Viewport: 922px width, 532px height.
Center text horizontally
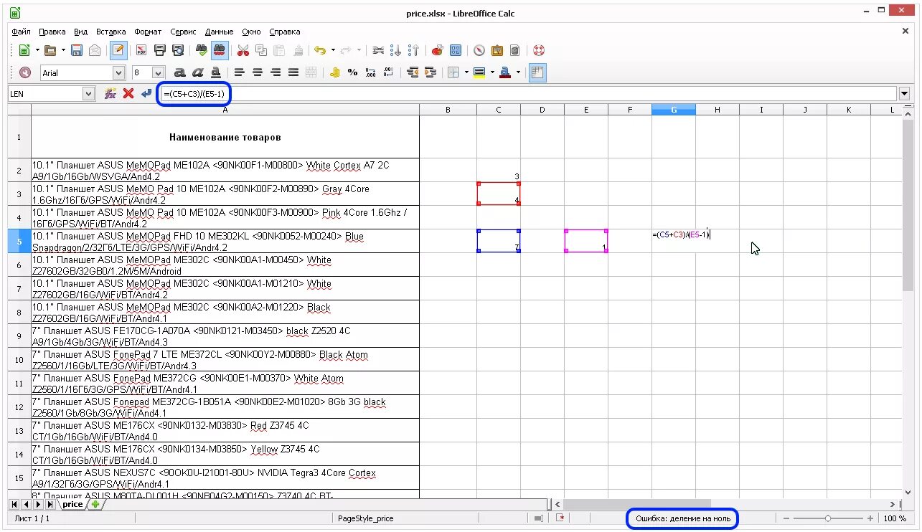258,72
